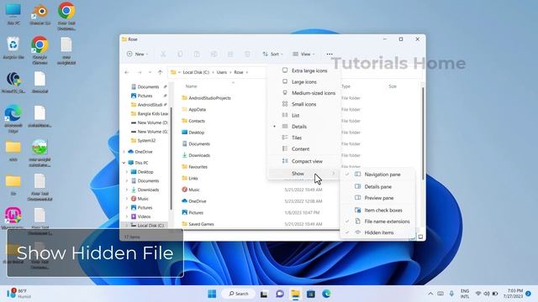Viewport: 538px width, 302px height.
Task: Open Windows Start button on taskbar
Action: click(212, 294)
